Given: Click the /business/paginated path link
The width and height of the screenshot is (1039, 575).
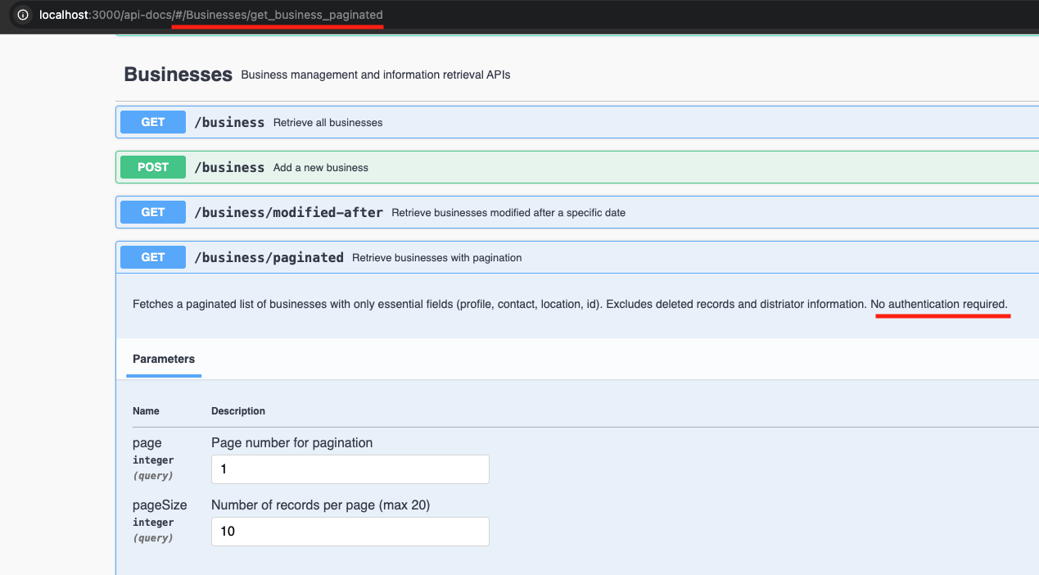Looking at the screenshot, I should click(269, 257).
